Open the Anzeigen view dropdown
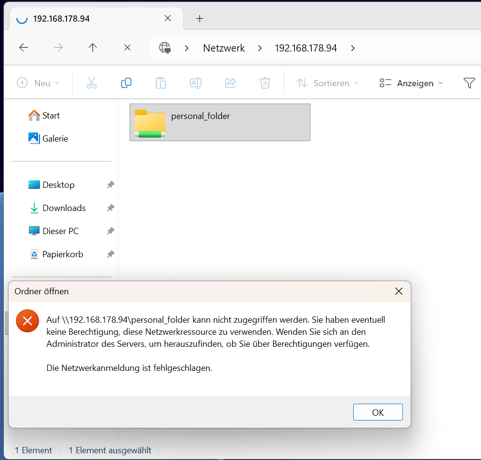481x460 pixels. click(411, 83)
